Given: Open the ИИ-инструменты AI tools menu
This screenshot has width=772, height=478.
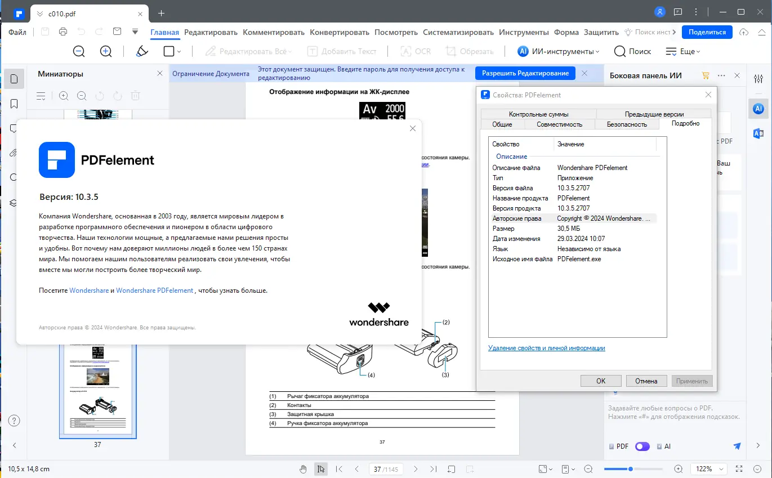Looking at the screenshot, I should click(558, 51).
